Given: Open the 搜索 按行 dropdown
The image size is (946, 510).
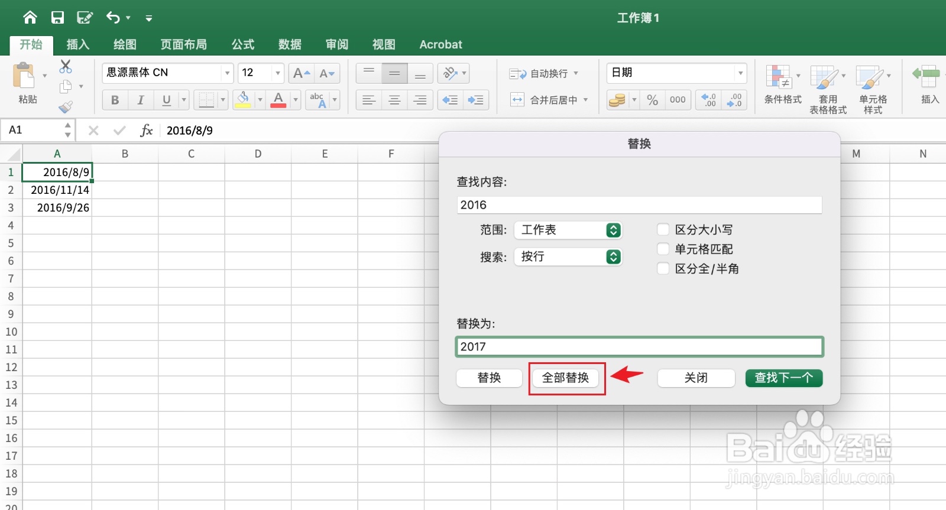Looking at the screenshot, I should pos(568,256).
